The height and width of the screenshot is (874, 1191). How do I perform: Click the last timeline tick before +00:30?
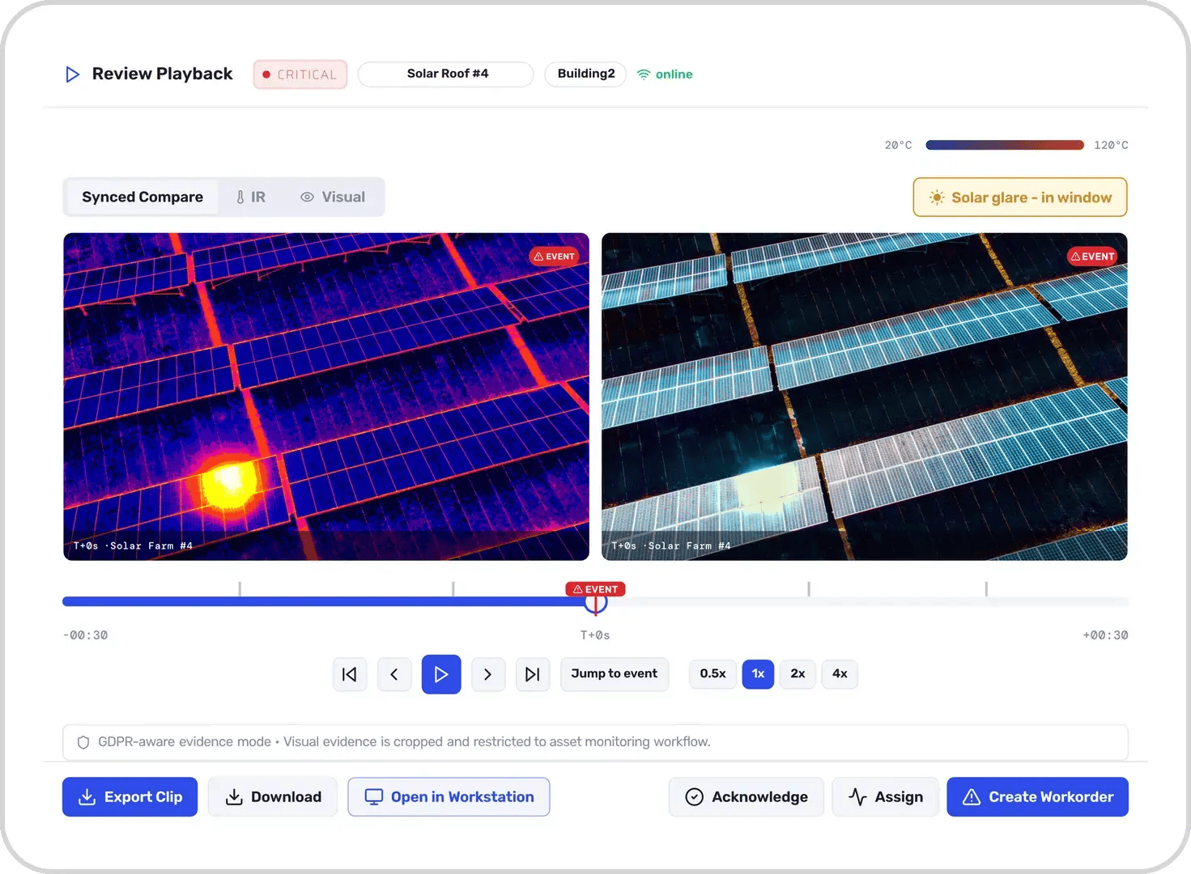pos(986,589)
